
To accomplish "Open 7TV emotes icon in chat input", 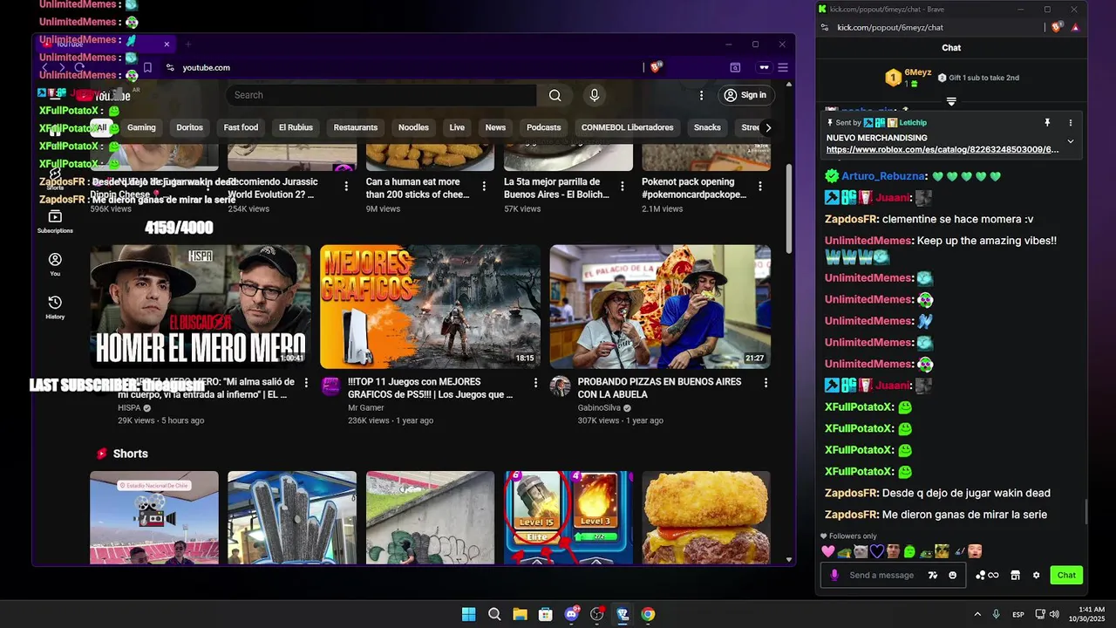I will 933,576.
